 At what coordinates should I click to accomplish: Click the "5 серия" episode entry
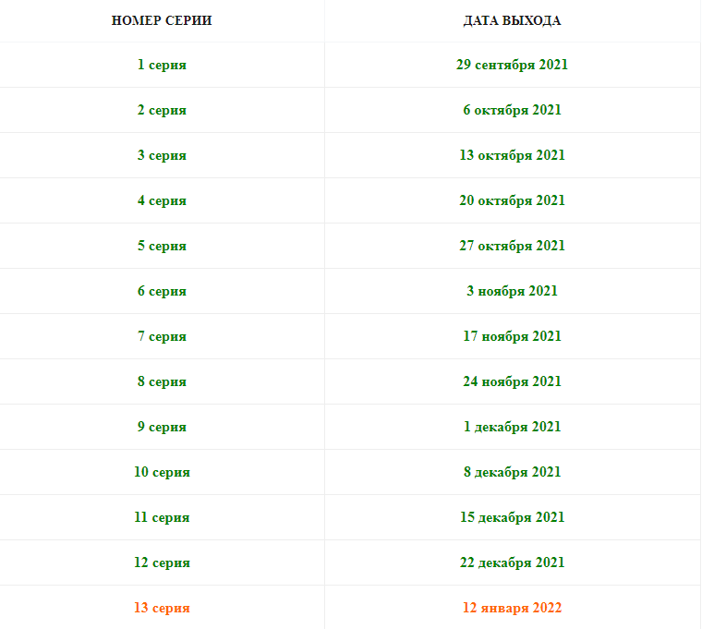(162, 246)
